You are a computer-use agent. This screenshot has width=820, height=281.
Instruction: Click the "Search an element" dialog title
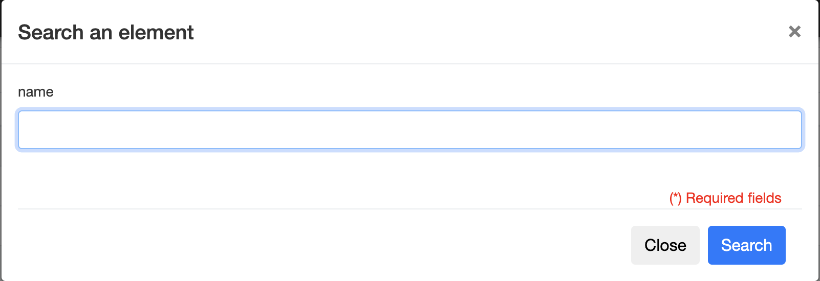tap(106, 33)
